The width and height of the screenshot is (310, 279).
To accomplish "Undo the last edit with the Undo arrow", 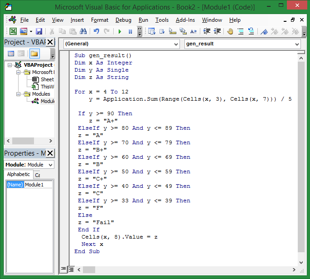I will pyautogui.click(x=96, y=31).
